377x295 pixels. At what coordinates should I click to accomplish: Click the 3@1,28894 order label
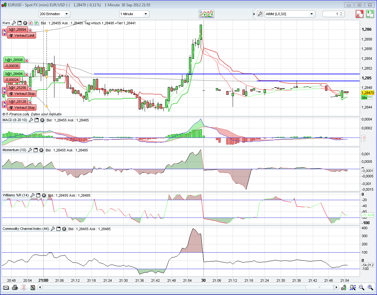point(17,29)
